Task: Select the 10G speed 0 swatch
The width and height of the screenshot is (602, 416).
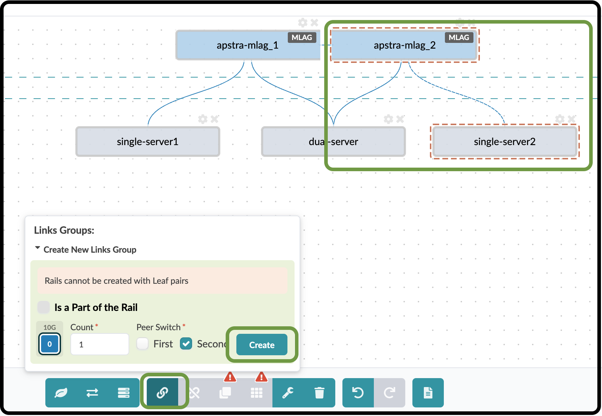Action: [x=50, y=344]
